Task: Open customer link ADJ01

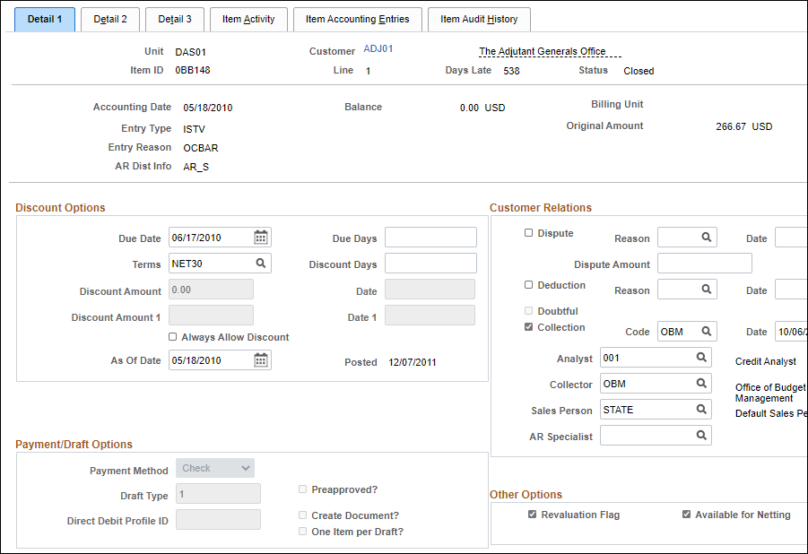Action: point(378,48)
